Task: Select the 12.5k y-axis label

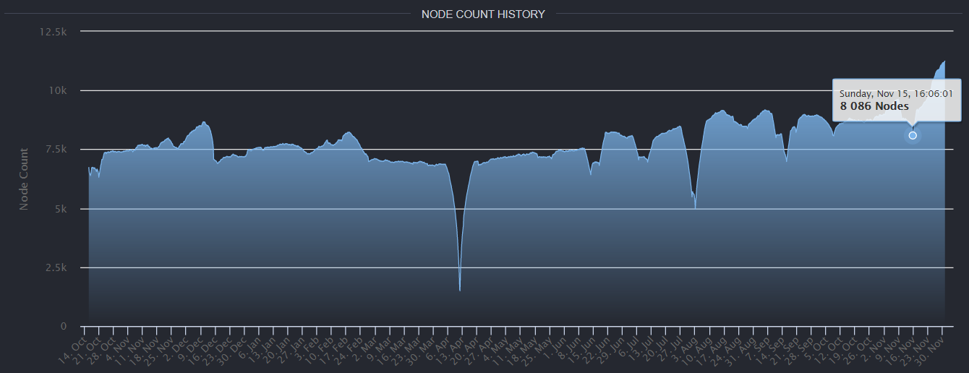Action: click(x=54, y=31)
